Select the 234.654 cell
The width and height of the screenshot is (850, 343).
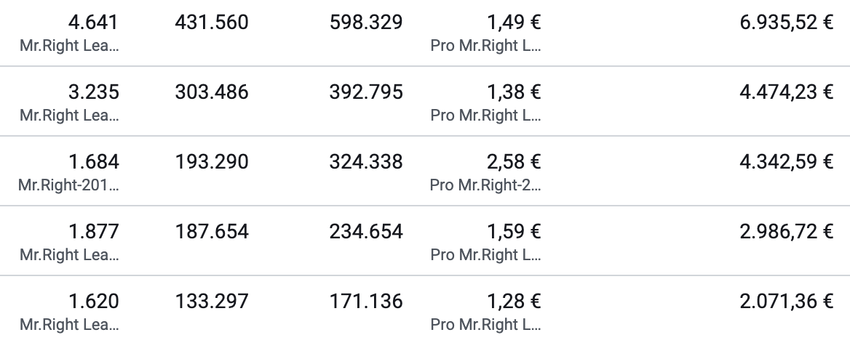366,232
